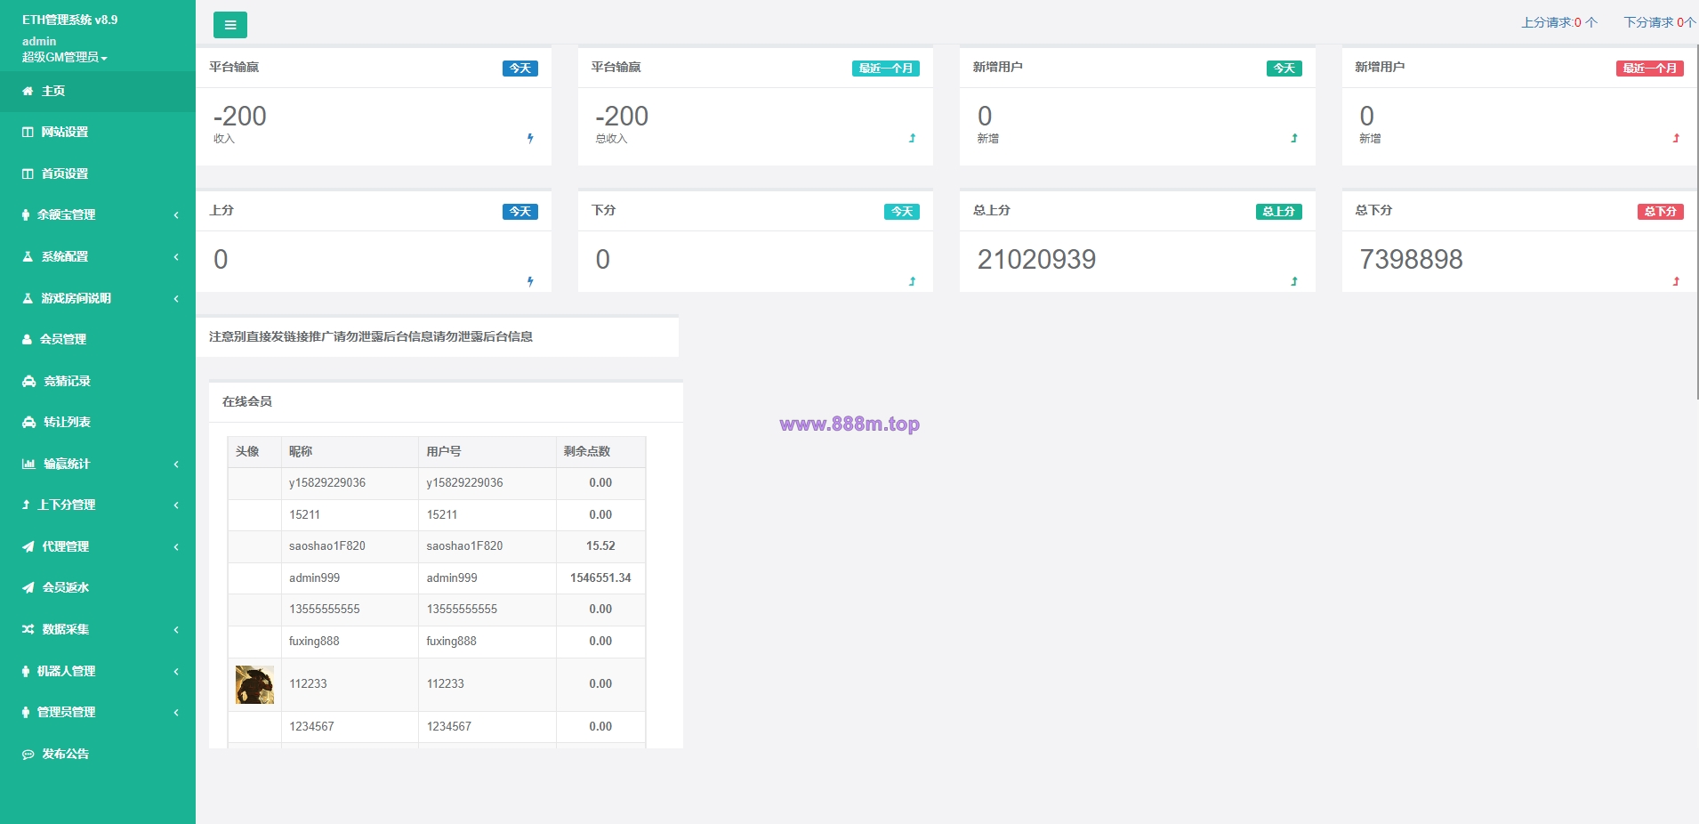Click the arrow icon on 下分 card

[x=912, y=281]
